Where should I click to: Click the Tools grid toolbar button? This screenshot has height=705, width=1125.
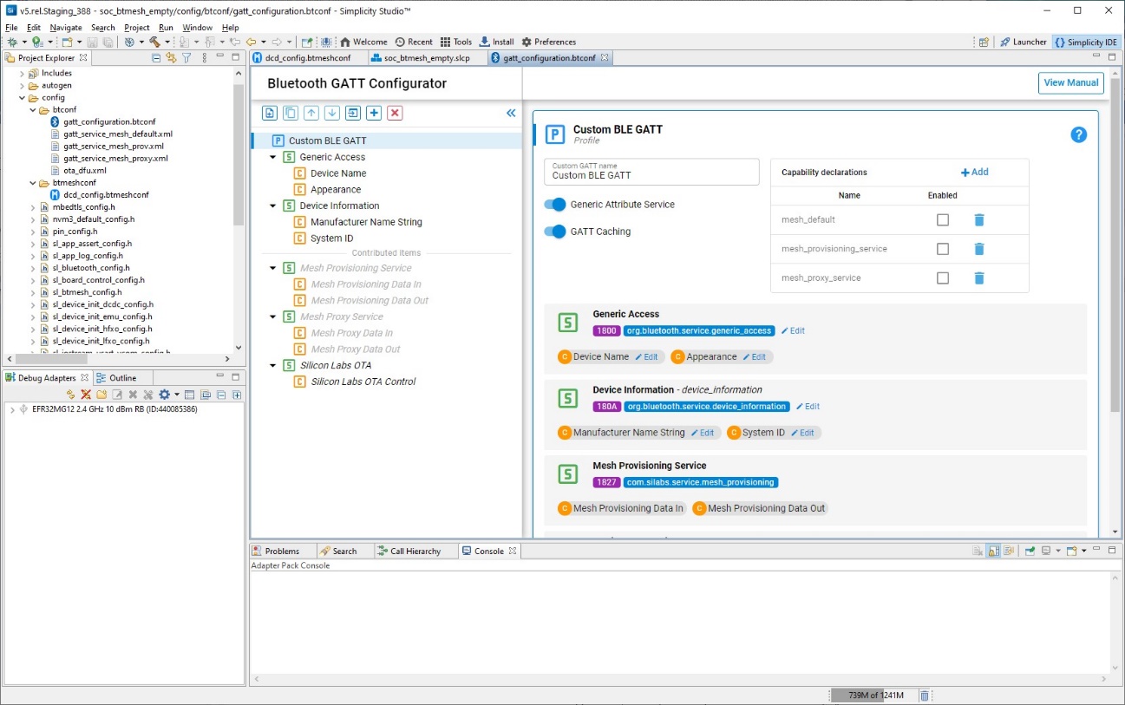[456, 42]
